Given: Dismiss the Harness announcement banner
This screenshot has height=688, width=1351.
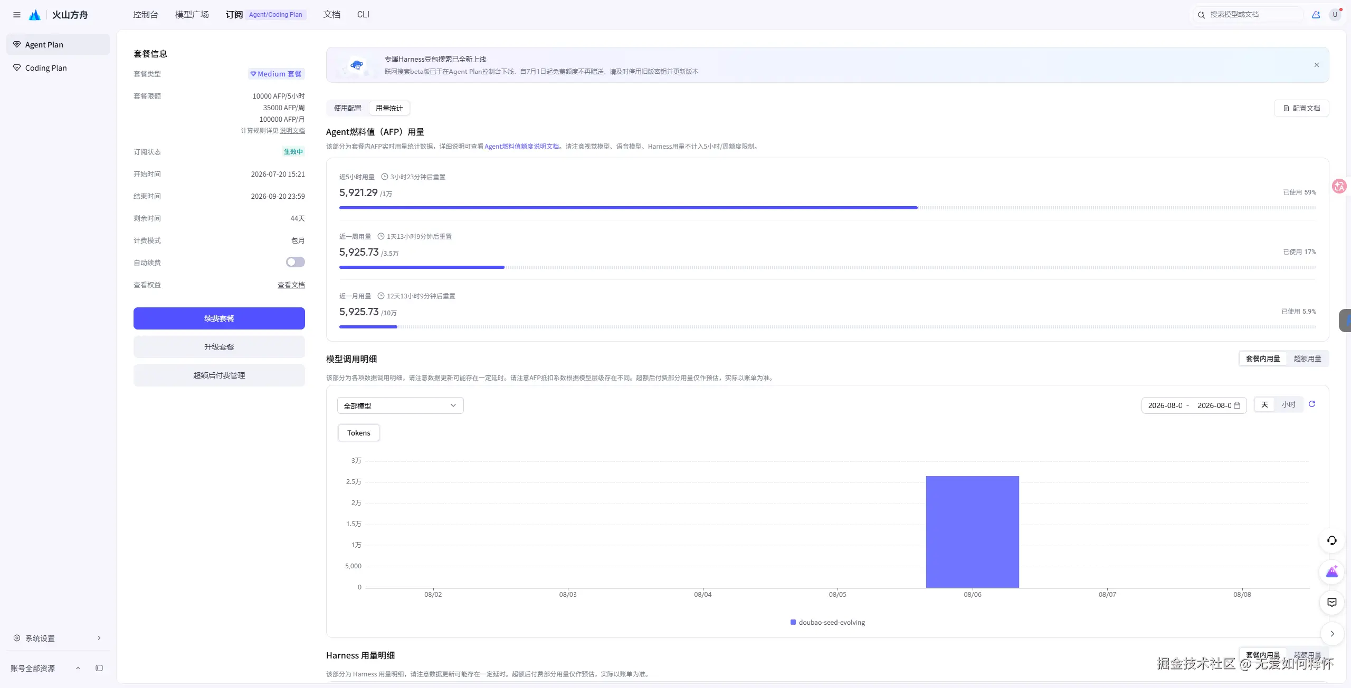Looking at the screenshot, I should tap(1317, 65).
